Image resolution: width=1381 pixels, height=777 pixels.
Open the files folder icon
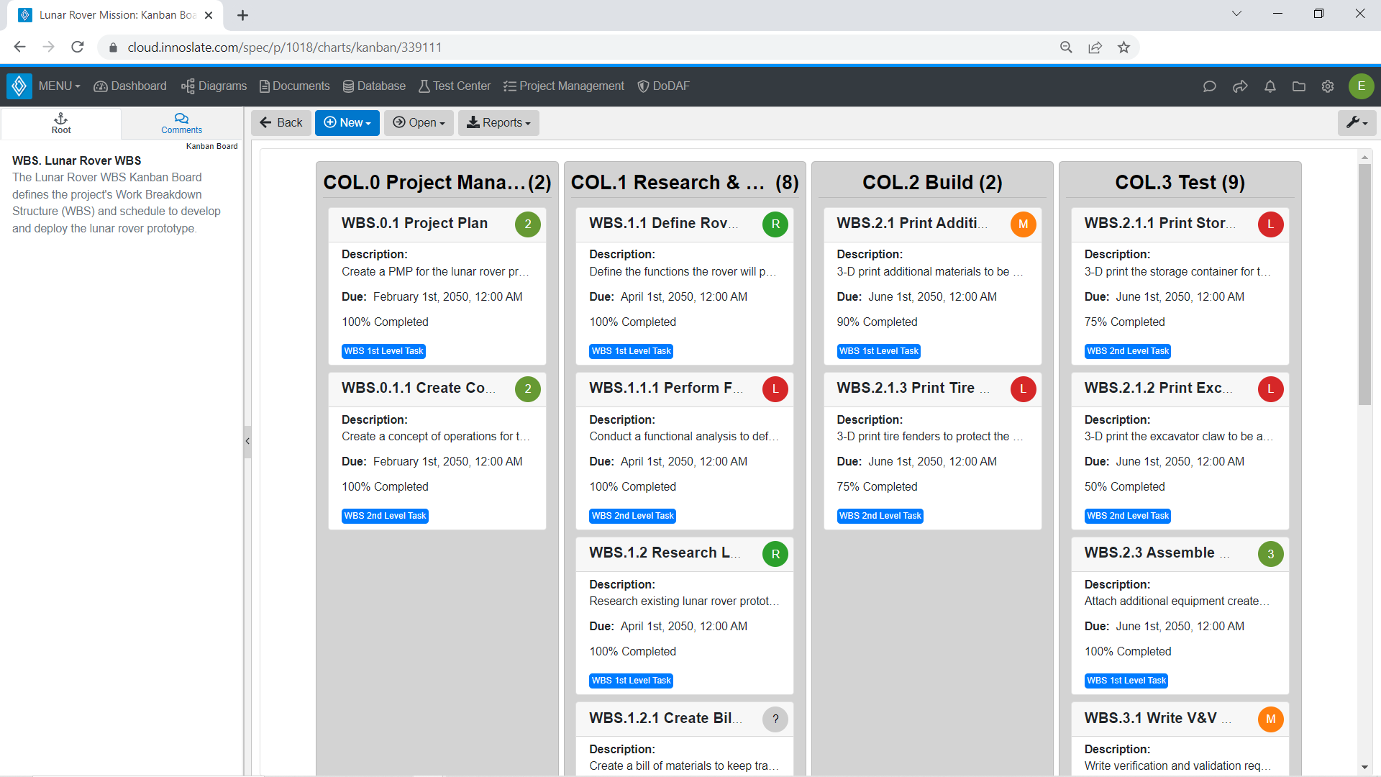coord(1298,86)
